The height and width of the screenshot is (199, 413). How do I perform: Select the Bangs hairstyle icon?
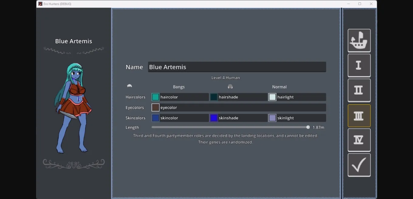(x=129, y=86)
